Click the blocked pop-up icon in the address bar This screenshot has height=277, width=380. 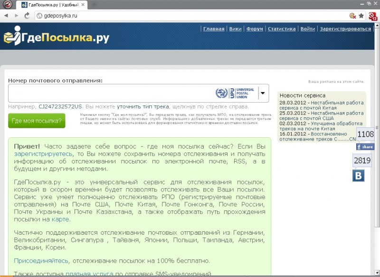click(352, 16)
